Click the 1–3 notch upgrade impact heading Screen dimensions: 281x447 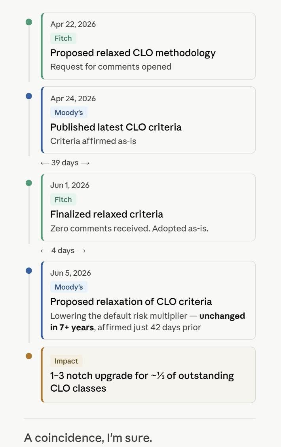click(x=142, y=382)
